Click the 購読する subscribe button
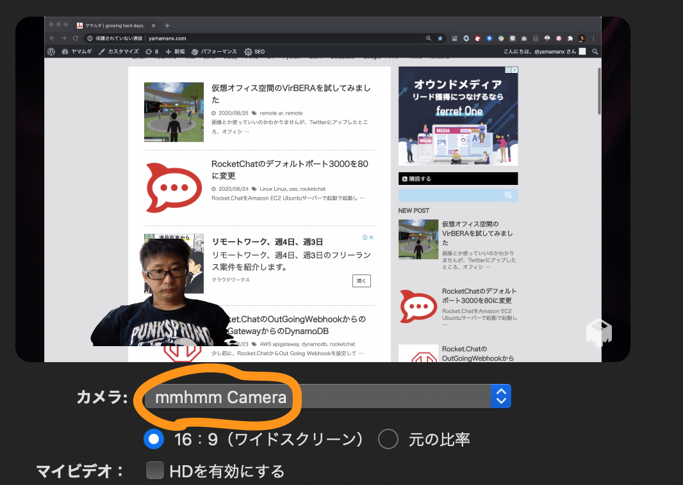Screen dimensions: 683x485 coord(458,179)
